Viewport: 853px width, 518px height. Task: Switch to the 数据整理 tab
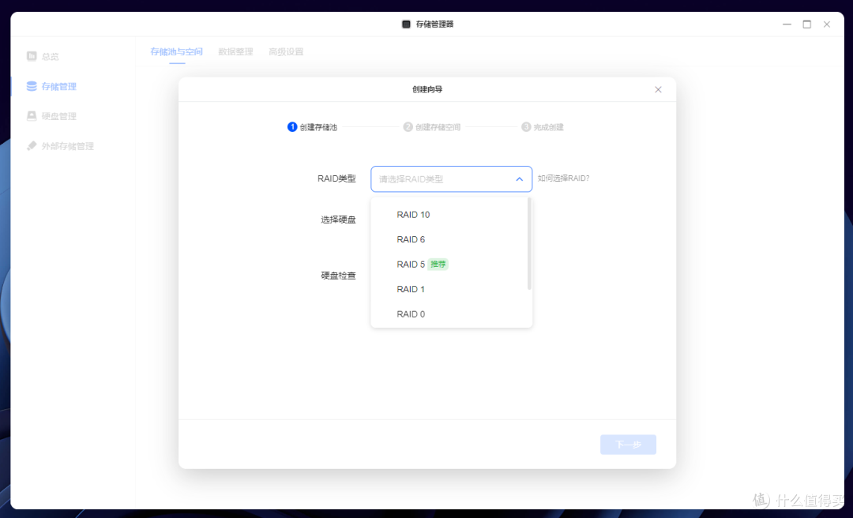(x=235, y=51)
